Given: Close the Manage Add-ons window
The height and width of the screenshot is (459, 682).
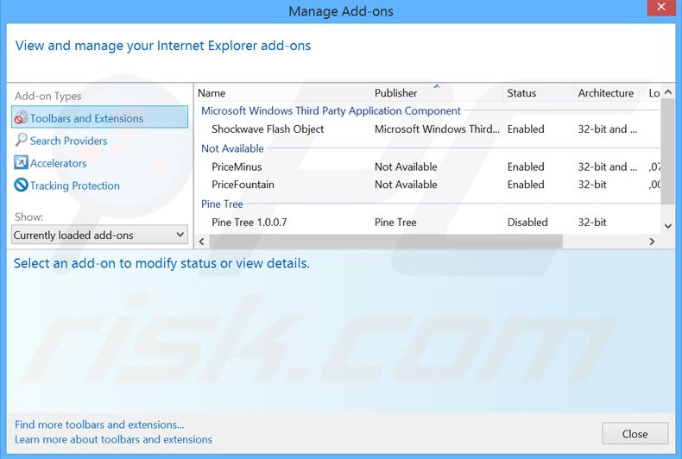Looking at the screenshot, I should click(x=635, y=434).
